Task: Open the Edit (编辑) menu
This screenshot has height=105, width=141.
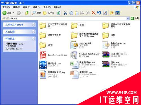Action: coord(16,7)
